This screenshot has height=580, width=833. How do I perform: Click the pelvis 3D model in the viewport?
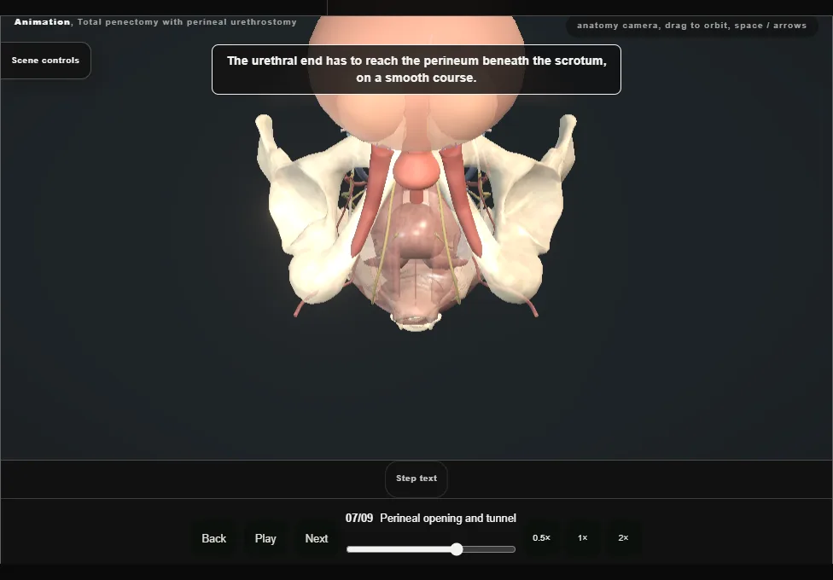click(x=416, y=223)
